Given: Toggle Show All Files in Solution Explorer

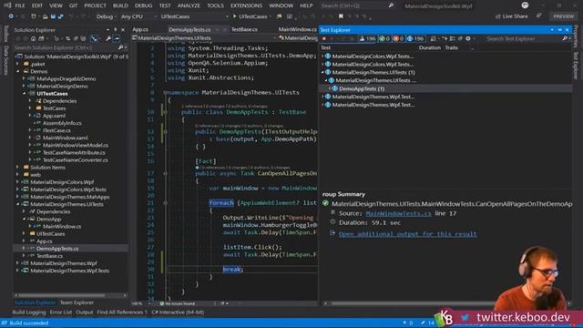Looking at the screenshot, I should point(84,38).
